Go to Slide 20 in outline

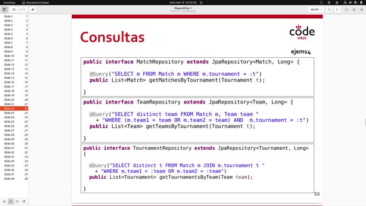click(x=14, y=100)
